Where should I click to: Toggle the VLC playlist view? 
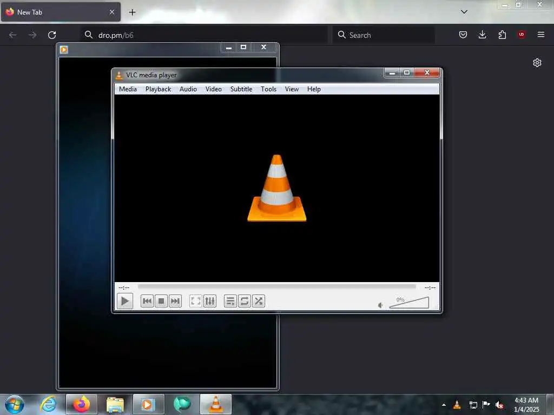pos(230,301)
